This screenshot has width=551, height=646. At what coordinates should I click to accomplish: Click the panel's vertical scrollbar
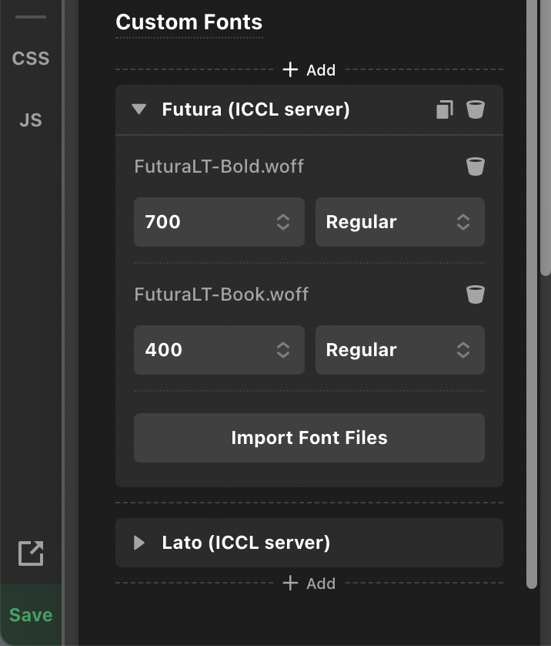tap(546, 138)
